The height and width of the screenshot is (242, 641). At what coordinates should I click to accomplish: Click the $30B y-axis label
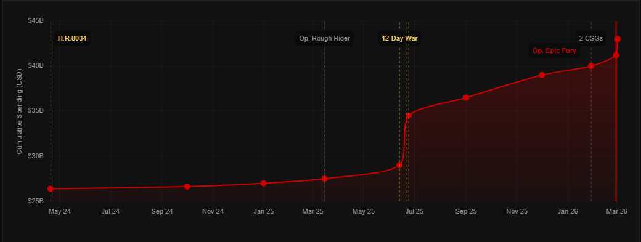coord(36,156)
